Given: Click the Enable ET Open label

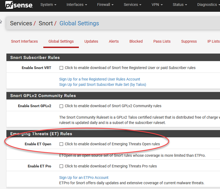Looking at the screenshot, I should click(38, 144).
